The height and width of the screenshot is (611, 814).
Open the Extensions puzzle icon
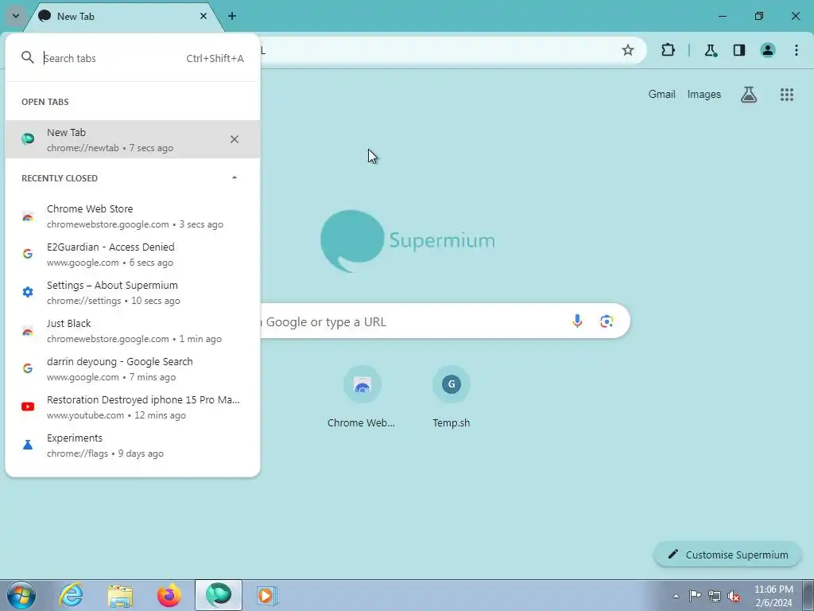tap(668, 50)
